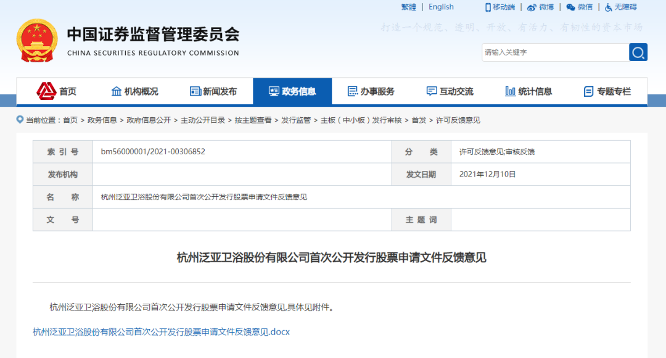Go to 主动公开目录 in the breadcrumb
The height and width of the screenshot is (358, 666).
[x=203, y=120]
